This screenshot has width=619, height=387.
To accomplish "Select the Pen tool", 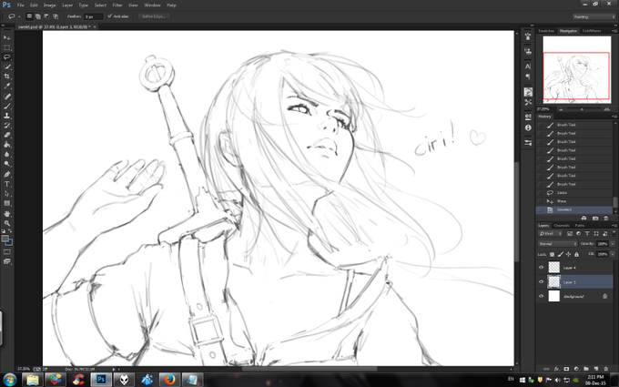I will tap(6, 174).
